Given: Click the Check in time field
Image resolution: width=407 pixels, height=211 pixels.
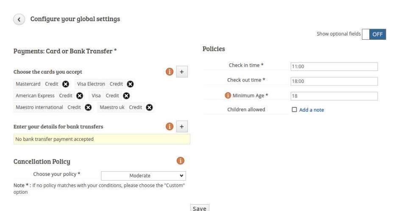Looking at the screenshot, I should pyautogui.click(x=334, y=66).
